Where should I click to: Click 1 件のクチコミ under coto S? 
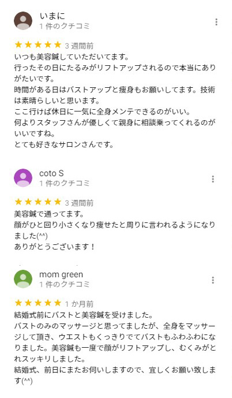[x=65, y=183]
